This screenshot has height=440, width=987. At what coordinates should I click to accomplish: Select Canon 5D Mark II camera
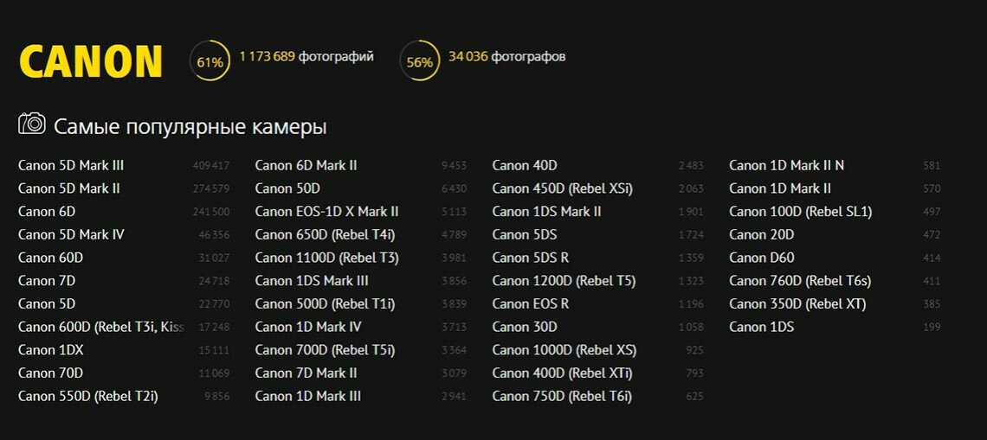pyautogui.click(x=69, y=188)
